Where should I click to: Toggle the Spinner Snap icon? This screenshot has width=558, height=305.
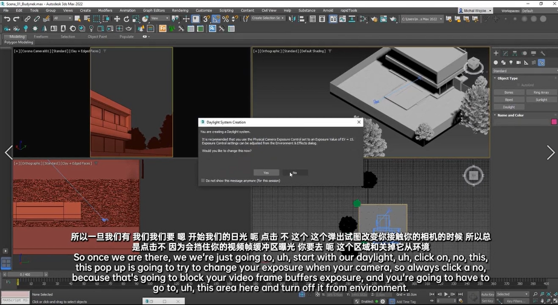click(235, 19)
